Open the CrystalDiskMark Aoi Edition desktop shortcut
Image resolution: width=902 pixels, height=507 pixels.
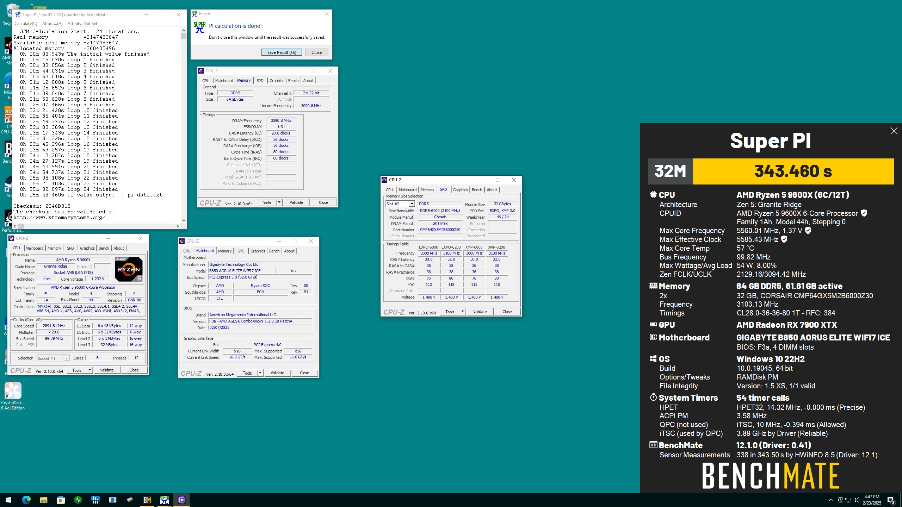[x=13, y=396]
